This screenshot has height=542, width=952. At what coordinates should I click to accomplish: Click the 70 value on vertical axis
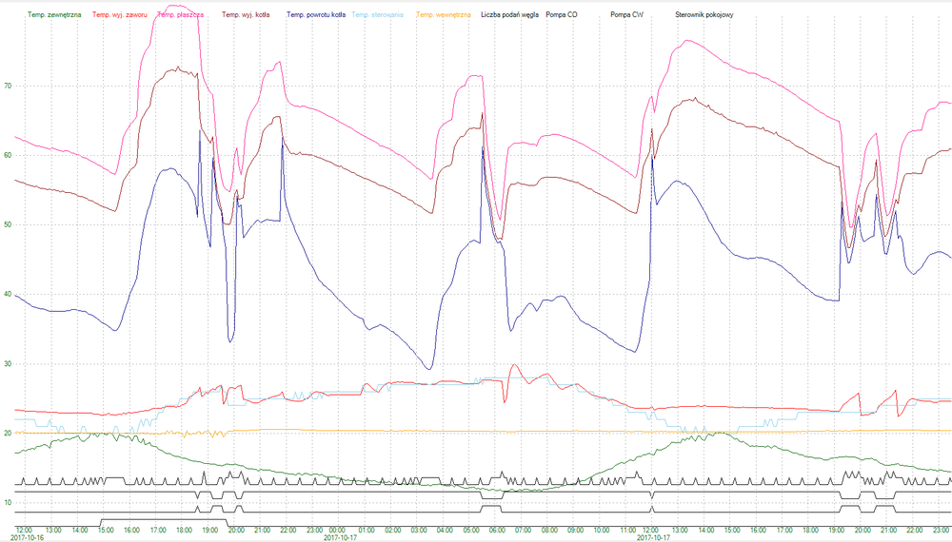[x=8, y=87]
